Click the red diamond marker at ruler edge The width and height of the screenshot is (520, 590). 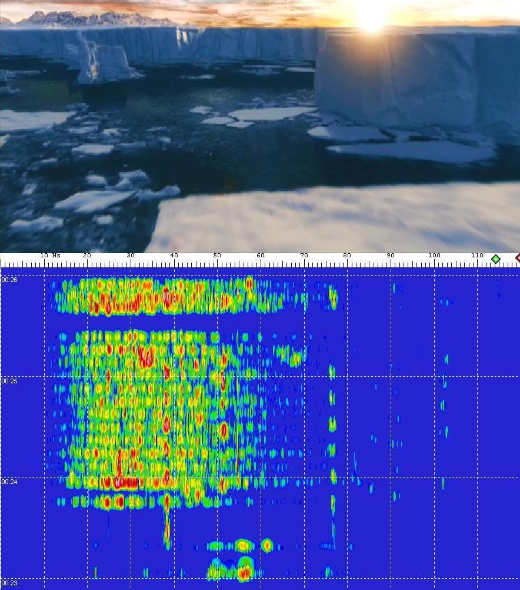pyautogui.click(x=518, y=258)
